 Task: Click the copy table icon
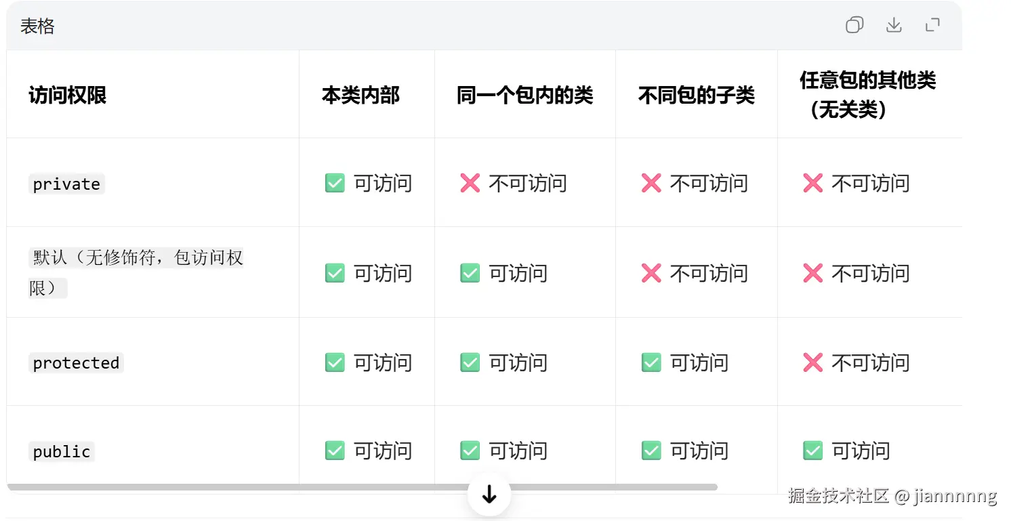[854, 25]
